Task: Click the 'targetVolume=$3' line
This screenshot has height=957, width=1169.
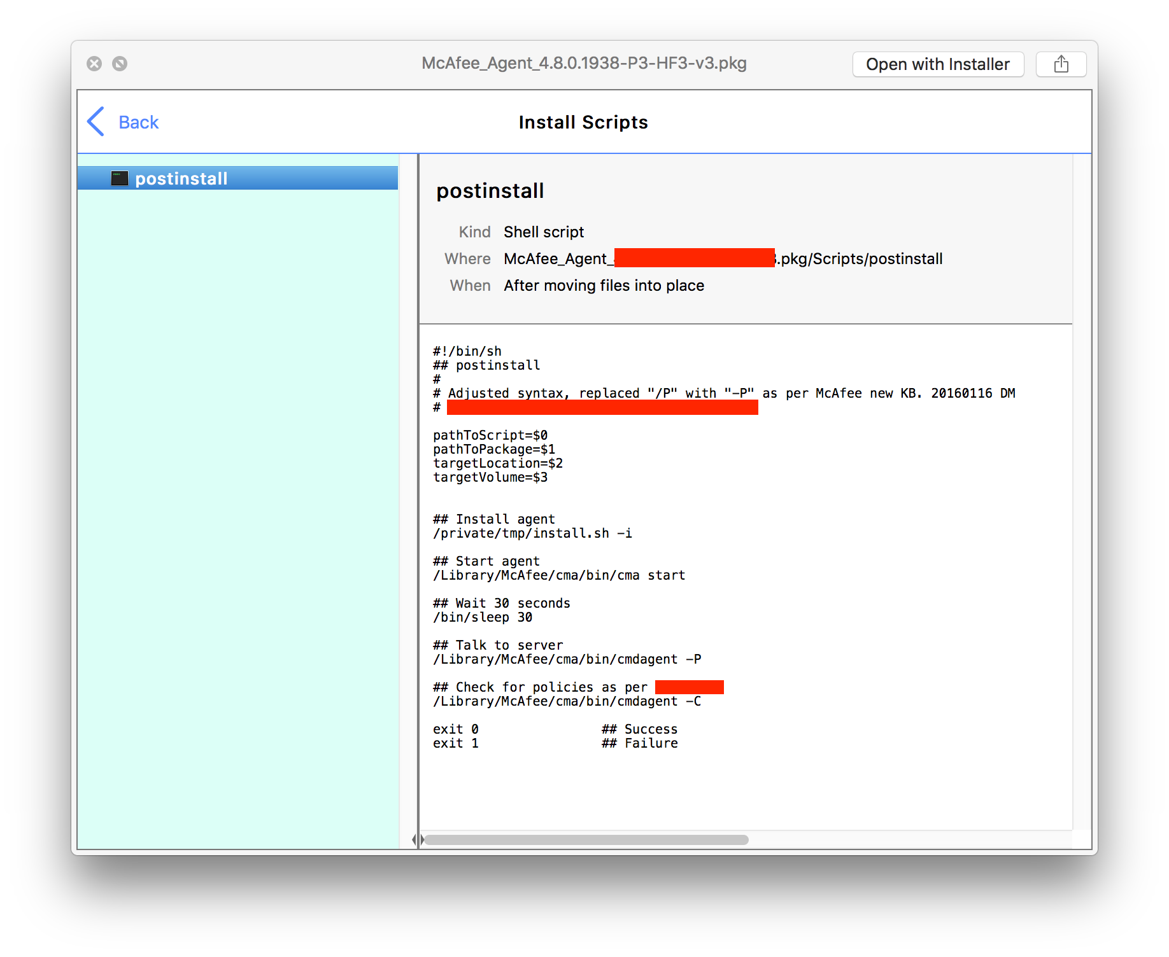Action: click(490, 477)
